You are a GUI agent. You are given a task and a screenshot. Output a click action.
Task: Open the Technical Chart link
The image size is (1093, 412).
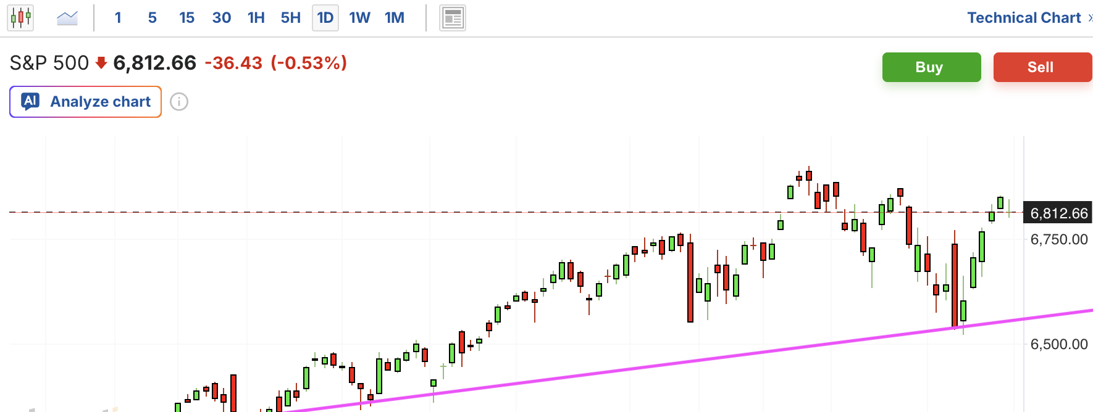[1026, 18]
